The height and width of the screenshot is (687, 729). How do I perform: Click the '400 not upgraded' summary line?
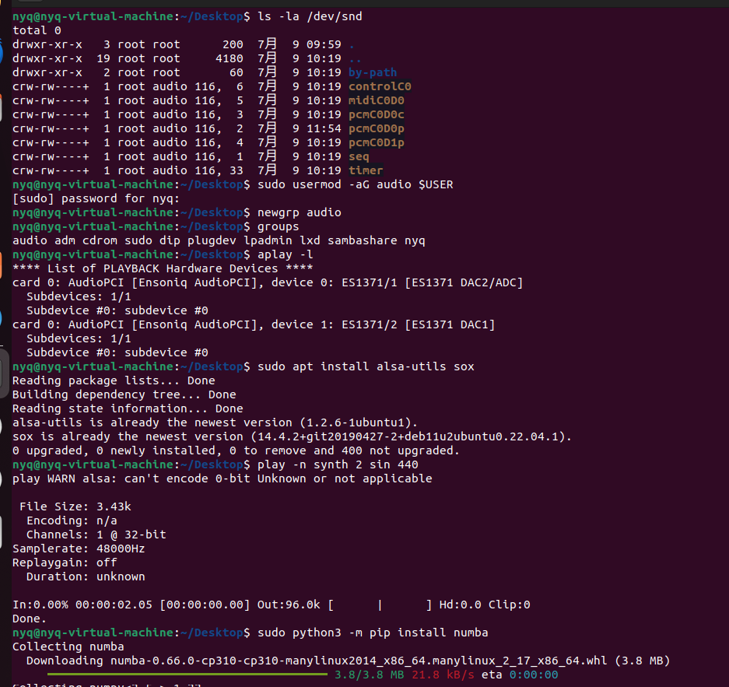click(x=237, y=450)
